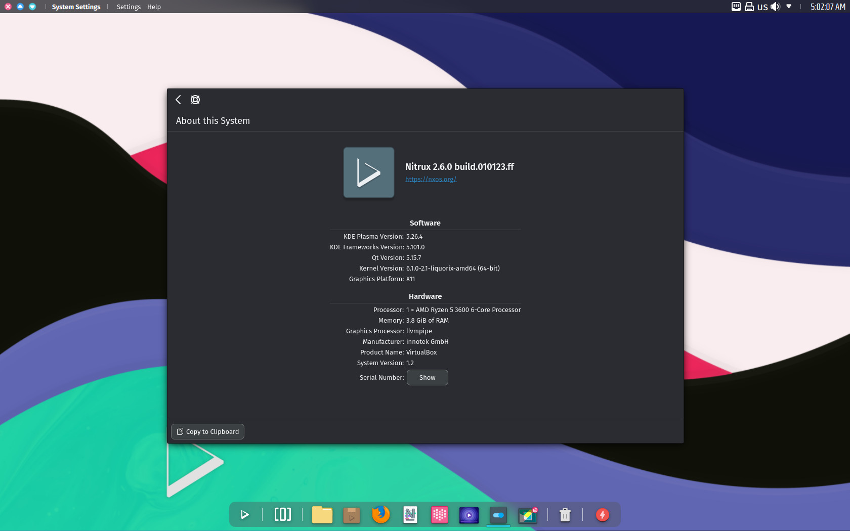Open the network tray icon
850x531 pixels.
click(736, 7)
